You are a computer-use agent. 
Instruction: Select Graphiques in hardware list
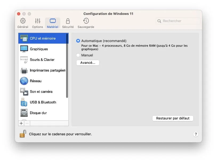(x=43, y=49)
